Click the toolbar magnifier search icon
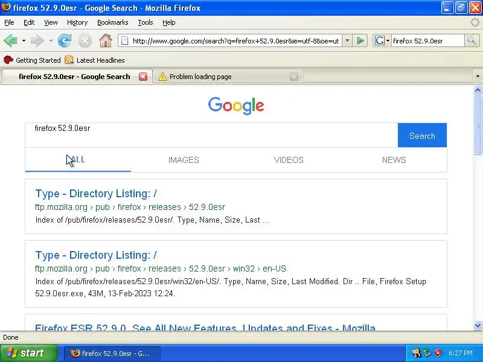This screenshot has height=362, width=483. (472, 40)
